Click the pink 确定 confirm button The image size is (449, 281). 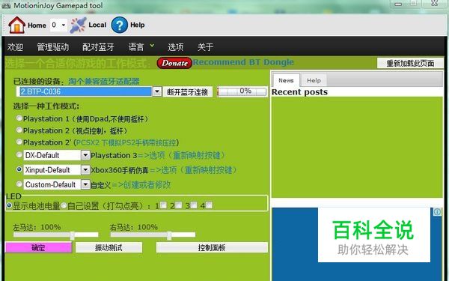click(38, 247)
